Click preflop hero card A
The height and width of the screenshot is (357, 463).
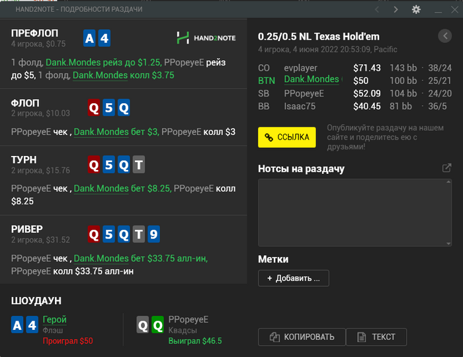pyautogui.click(x=89, y=38)
